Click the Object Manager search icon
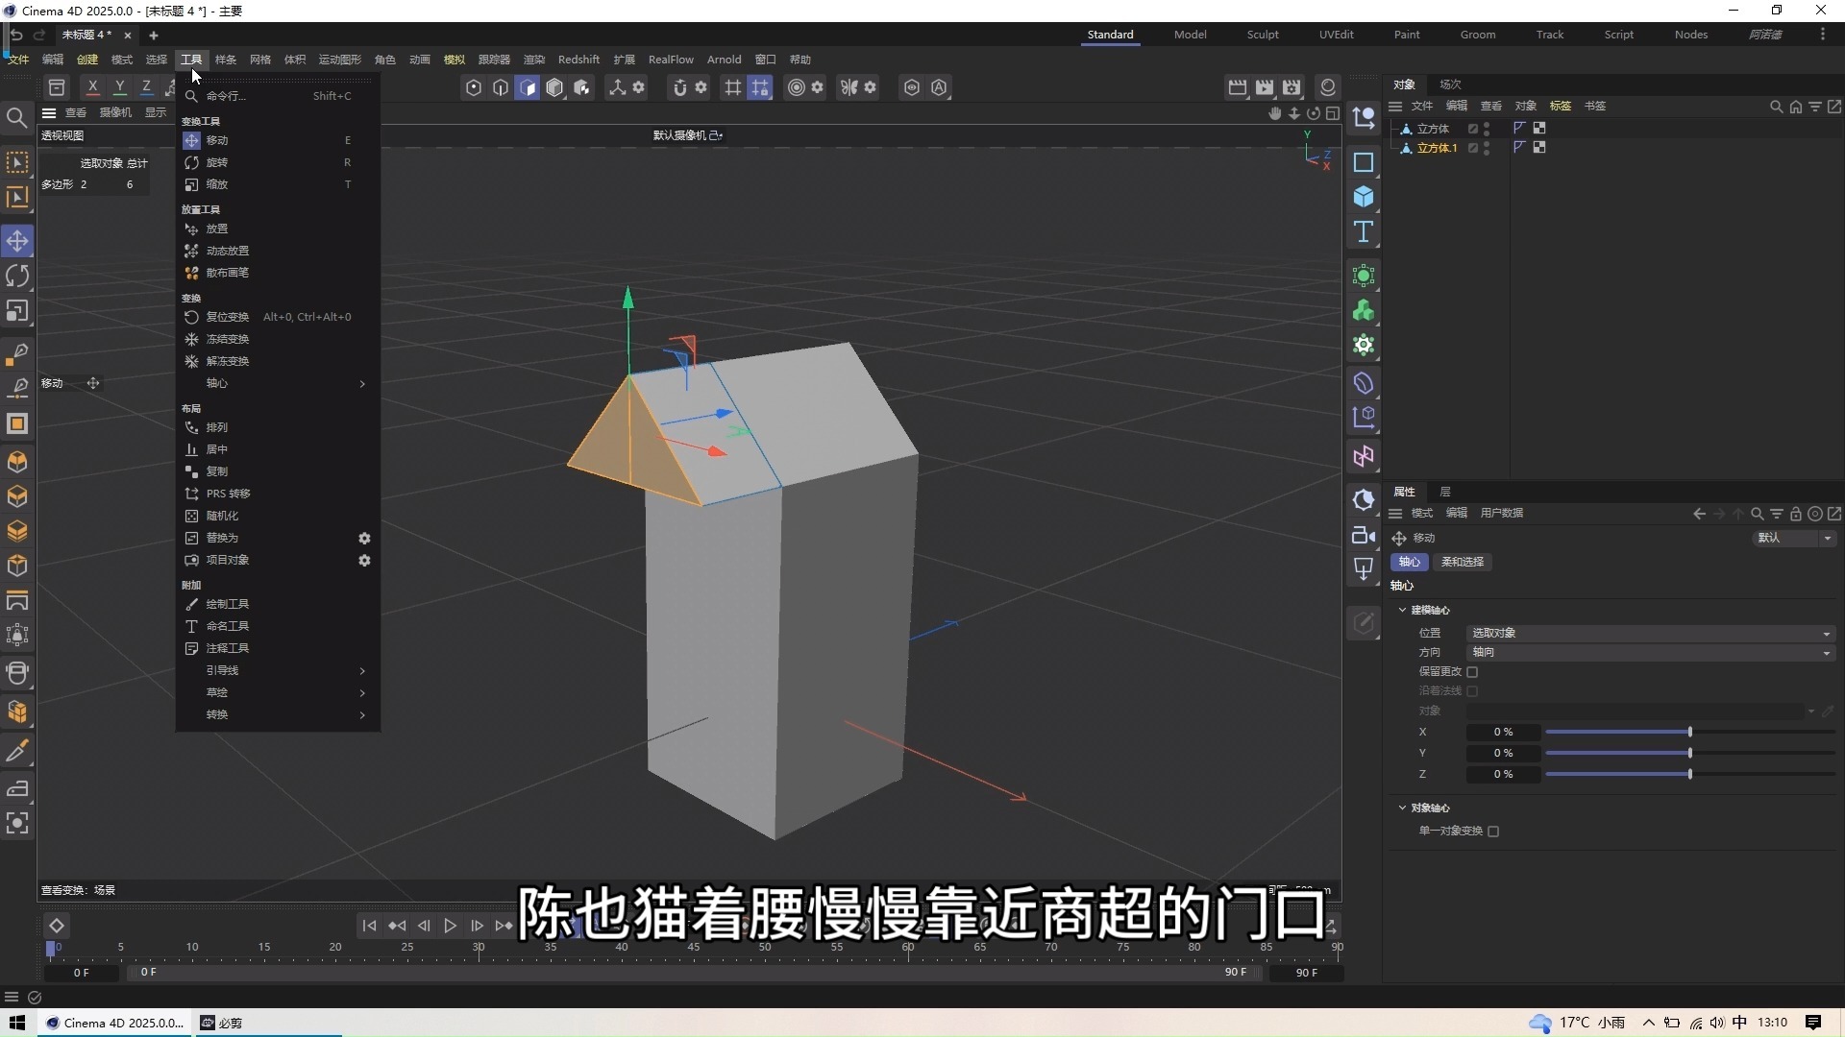 pyautogui.click(x=1776, y=107)
